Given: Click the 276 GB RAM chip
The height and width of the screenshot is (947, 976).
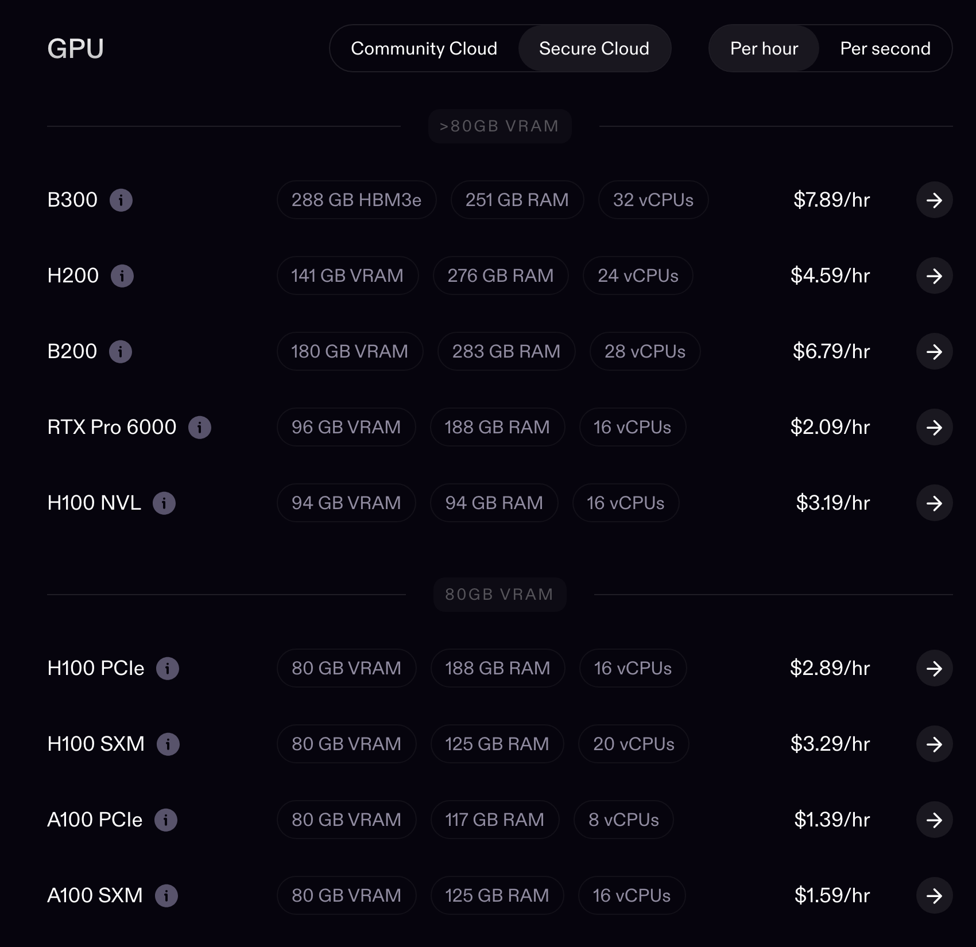Looking at the screenshot, I should coord(501,275).
